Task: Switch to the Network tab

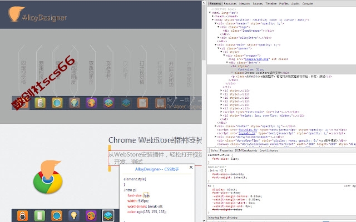Action: click(x=245, y=4)
